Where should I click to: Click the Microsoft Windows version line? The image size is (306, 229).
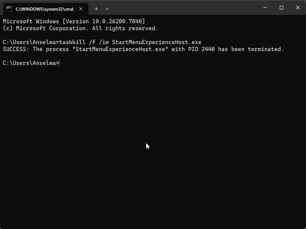tap(74, 21)
